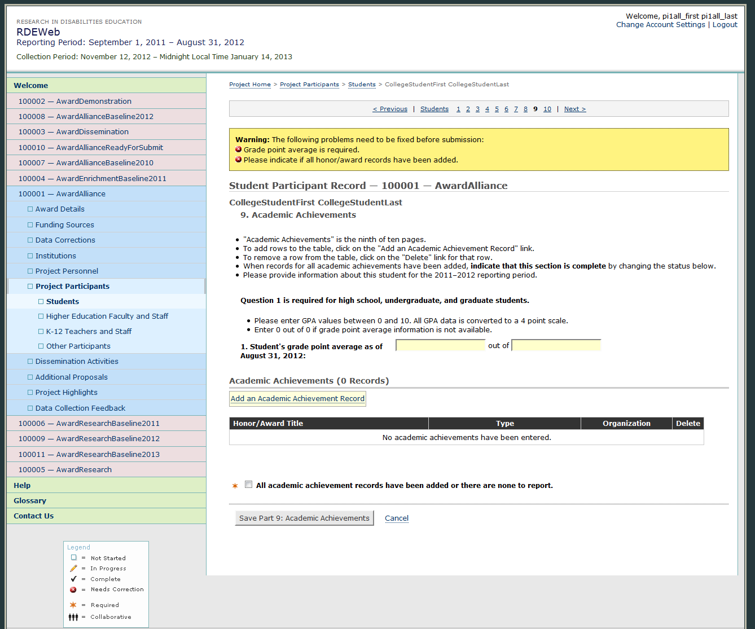
Task: Click the red error icon for GPA warning
Action: coord(239,149)
